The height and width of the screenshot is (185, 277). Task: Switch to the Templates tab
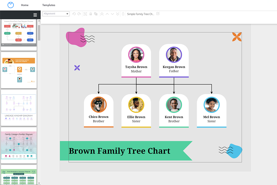tap(48, 5)
